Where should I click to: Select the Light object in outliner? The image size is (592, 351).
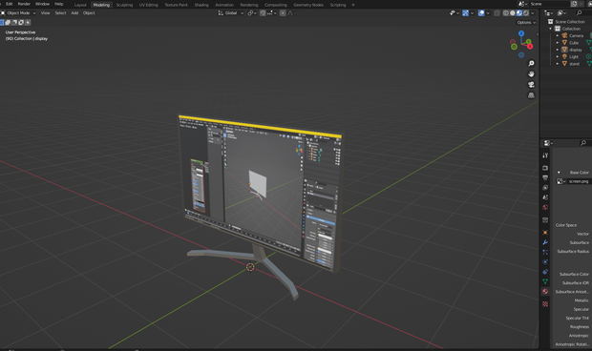point(574,56)
